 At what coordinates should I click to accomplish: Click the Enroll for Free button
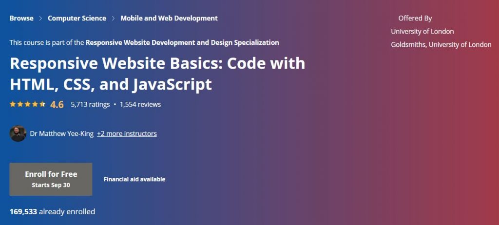coord(51,179)
